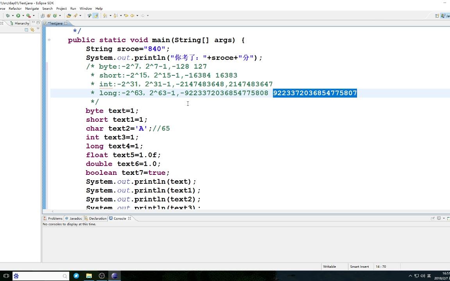Click the highlighted number 9223372036854775807
Image resolution: width=450 pixels, height=281 pixels.
click(315, 93)
